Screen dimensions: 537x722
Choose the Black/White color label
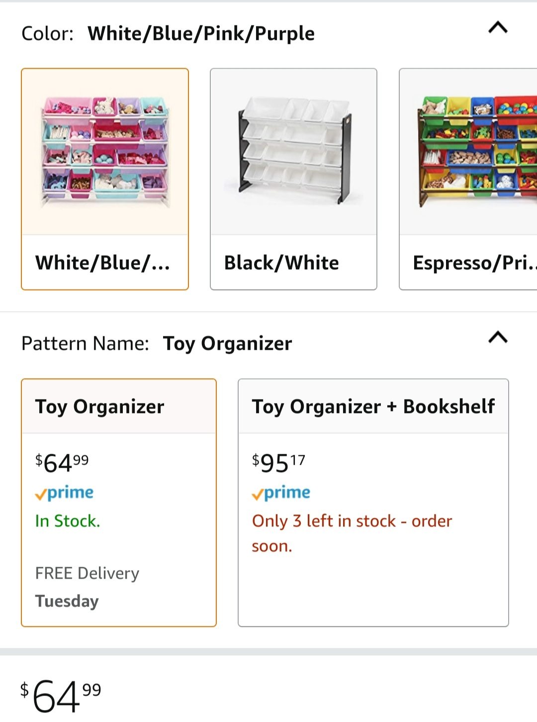tap(281, 263)
